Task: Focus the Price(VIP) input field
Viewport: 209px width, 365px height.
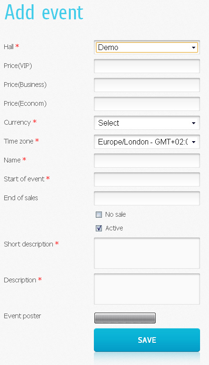Action: coord(147,66)
